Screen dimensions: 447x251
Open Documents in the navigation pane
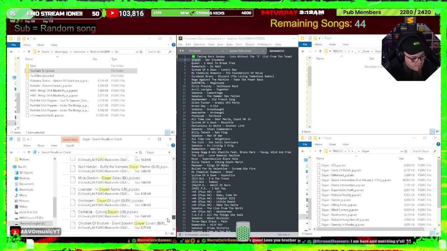click(27, 184)
